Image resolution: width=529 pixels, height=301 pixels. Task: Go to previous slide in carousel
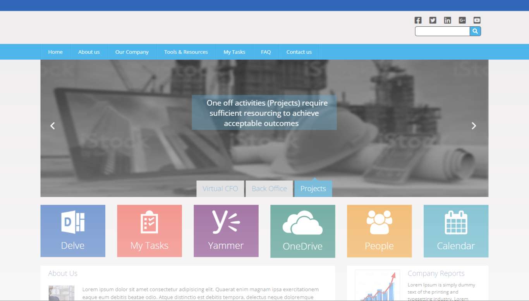[53, 126]
